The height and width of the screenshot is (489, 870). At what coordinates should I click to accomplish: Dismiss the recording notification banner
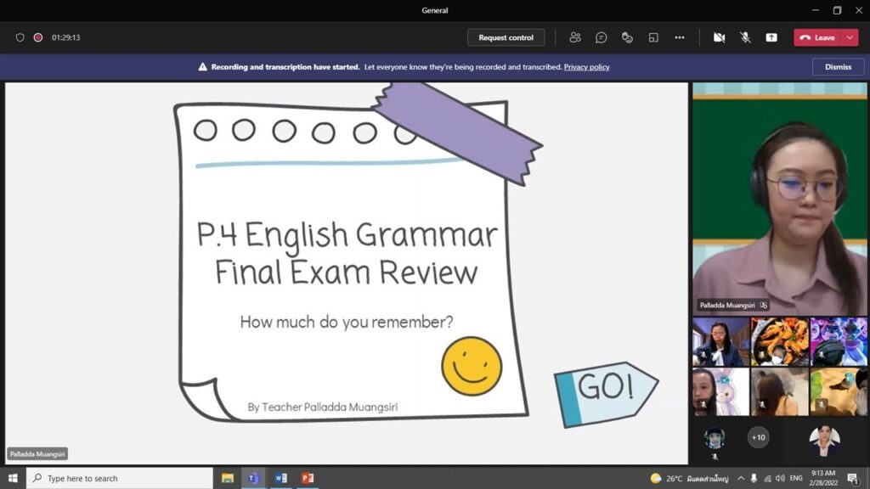838,66
